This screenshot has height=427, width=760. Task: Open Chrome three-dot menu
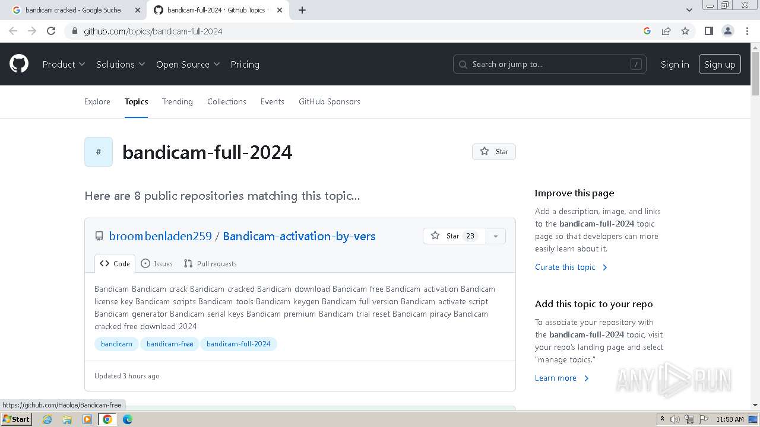[747, 31]
